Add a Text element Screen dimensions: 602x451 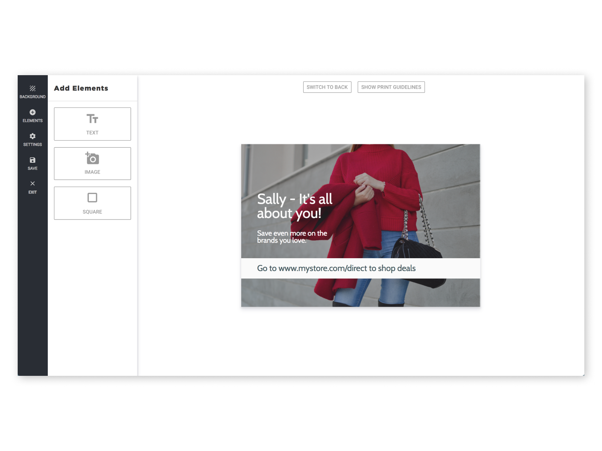[92, 124]
